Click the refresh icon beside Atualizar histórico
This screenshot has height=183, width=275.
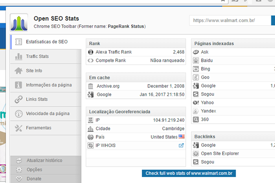click(19, 161)
